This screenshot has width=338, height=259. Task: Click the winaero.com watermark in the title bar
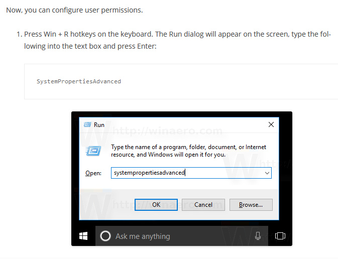click(x=168, y=132)
